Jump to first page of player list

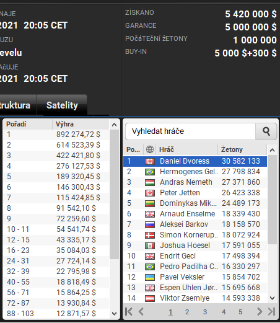coord(128,312)
